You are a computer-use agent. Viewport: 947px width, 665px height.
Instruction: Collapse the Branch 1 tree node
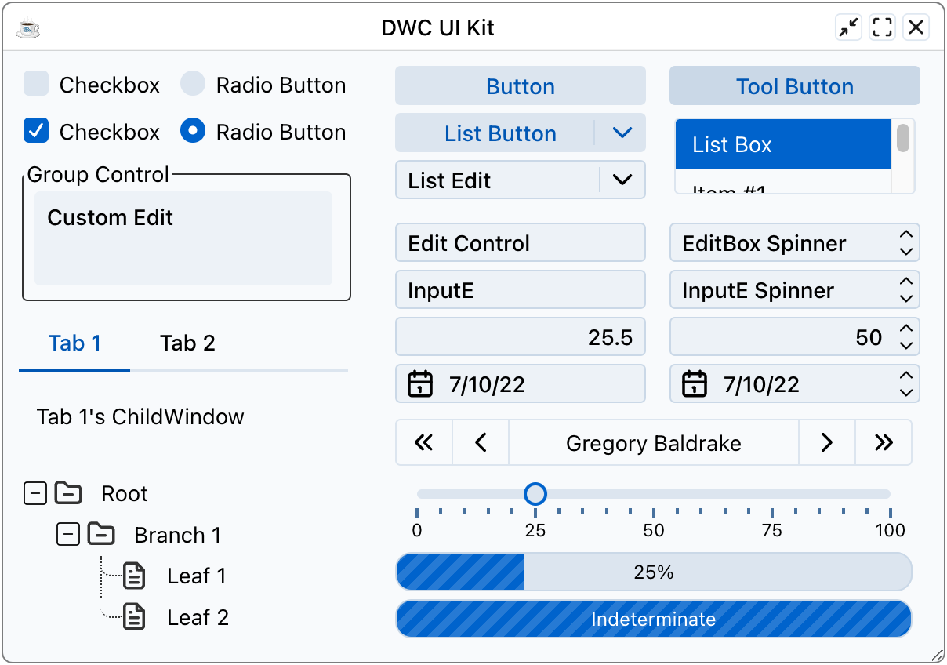(x=68, y=535)
